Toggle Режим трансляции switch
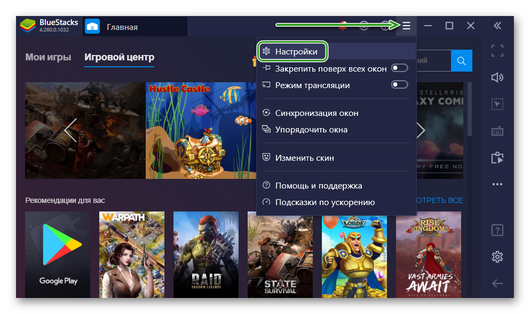The image size is (530, 314). point(400,84)
